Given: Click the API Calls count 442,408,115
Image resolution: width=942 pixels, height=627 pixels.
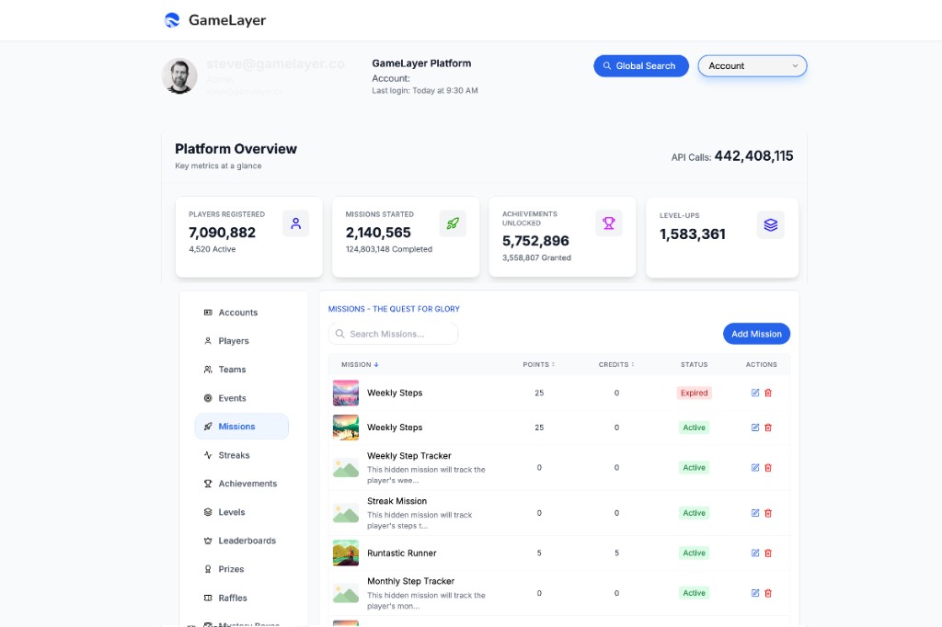Looking at the screenshot, I should click(754, 156).
